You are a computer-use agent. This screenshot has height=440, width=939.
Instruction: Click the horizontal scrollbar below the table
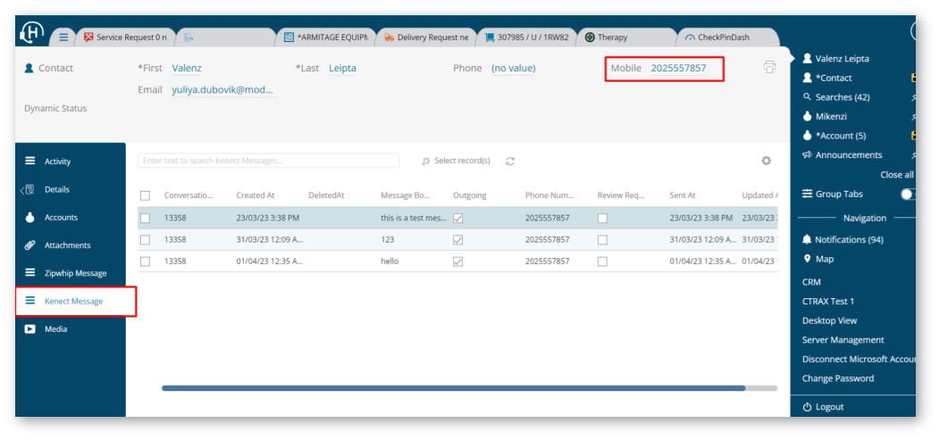pyautogui.click(x=453, y=388)
